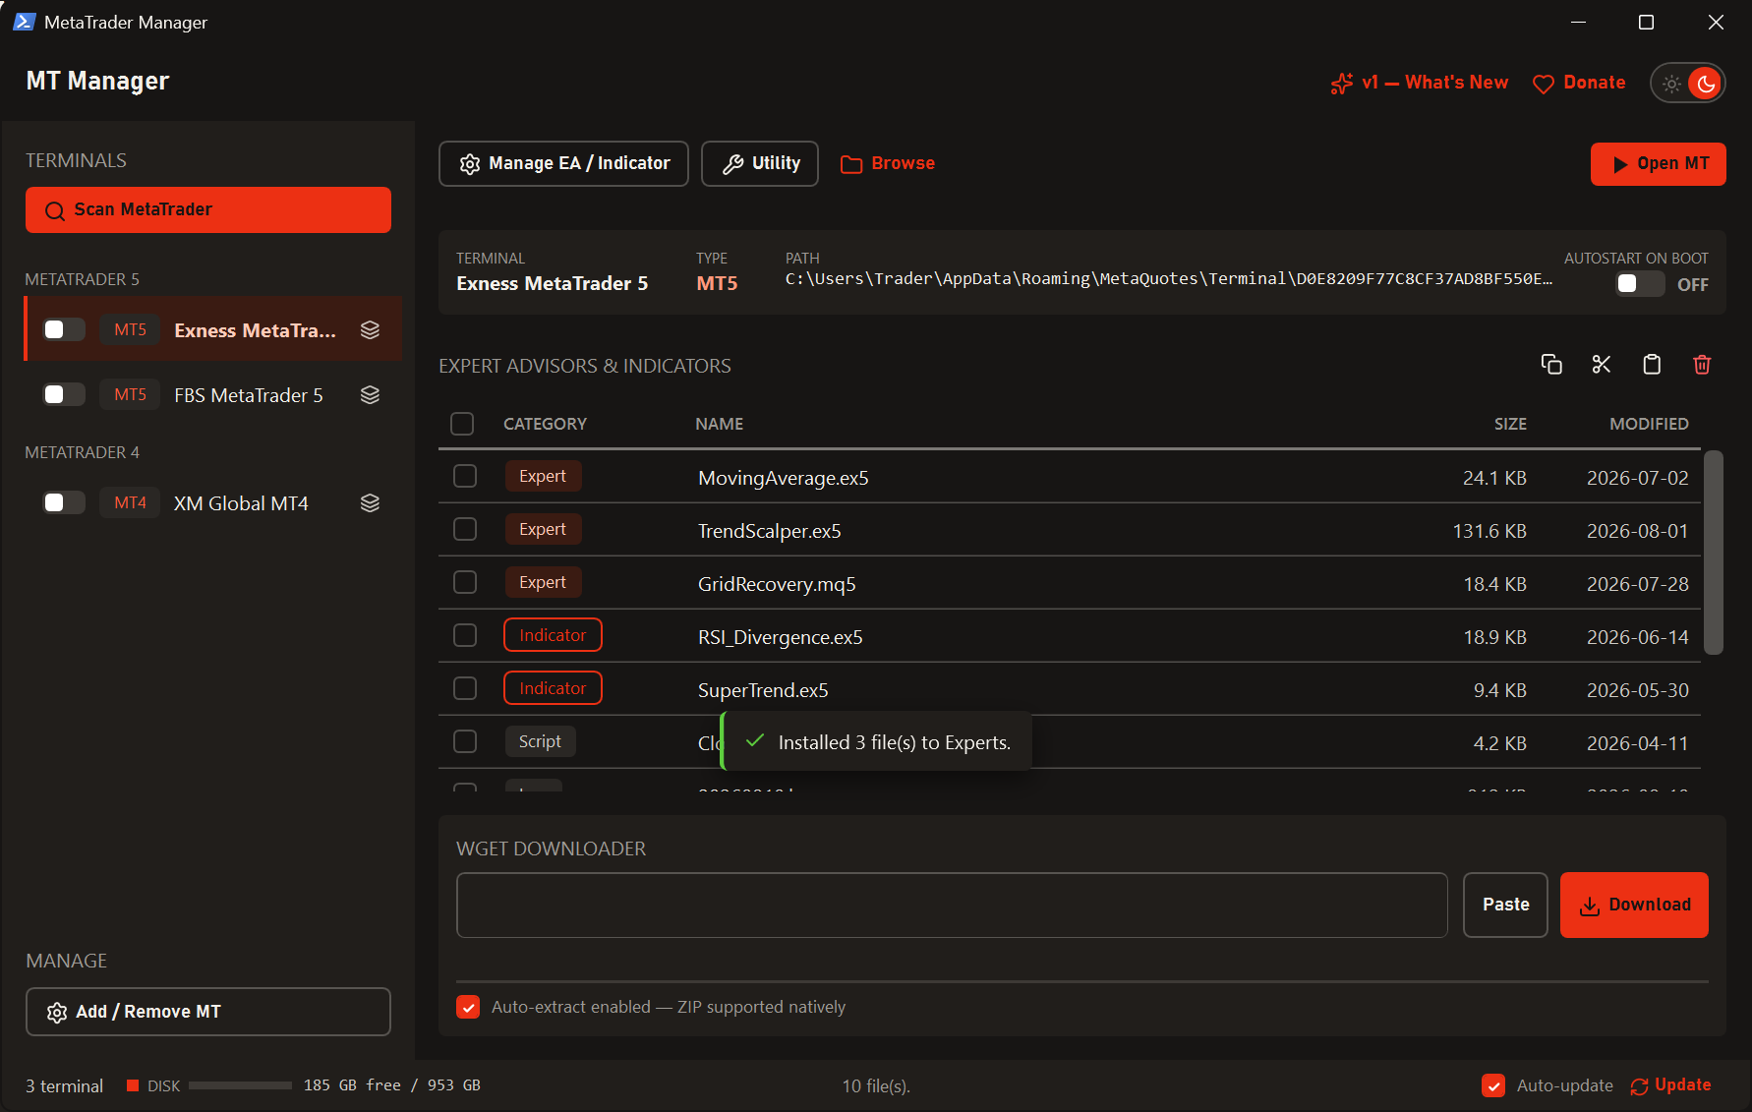This screenshot has width=1752, height=1112.
Task: Toggle the FBS MetaTrader 5 switch
Action: (x=64, y=395)
